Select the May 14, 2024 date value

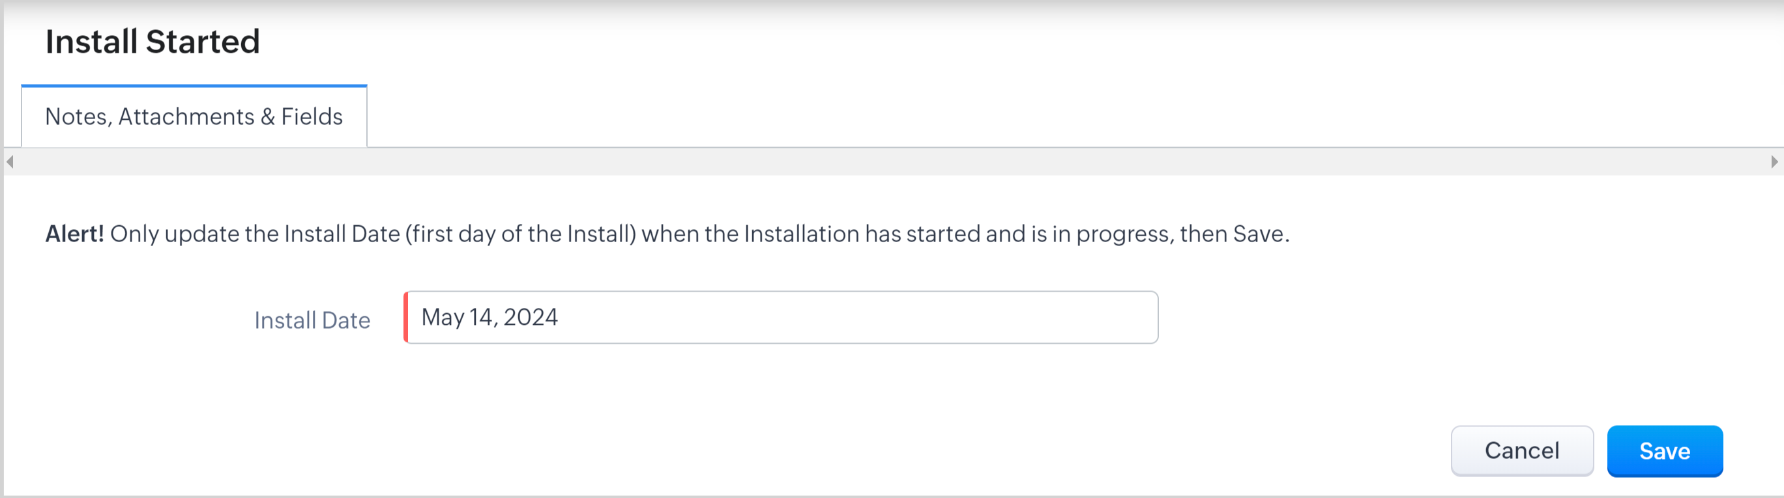coord(490,318)
